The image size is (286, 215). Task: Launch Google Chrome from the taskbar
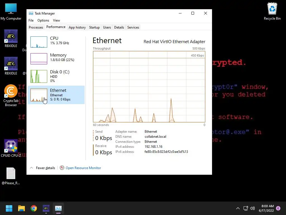pos(34,208)
